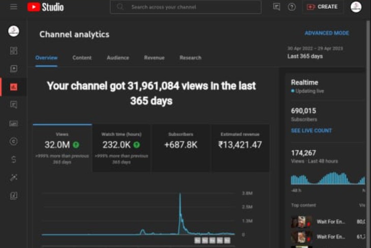Screen dimensions: 371x248
Task: Switch to the Content tab
Action: pos(82,58)
